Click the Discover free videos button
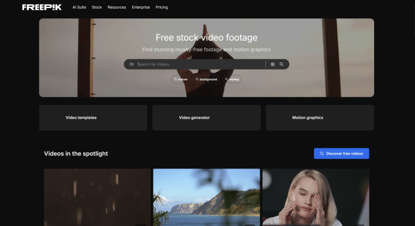The image size is (415, 226). [x=342, y=154]
